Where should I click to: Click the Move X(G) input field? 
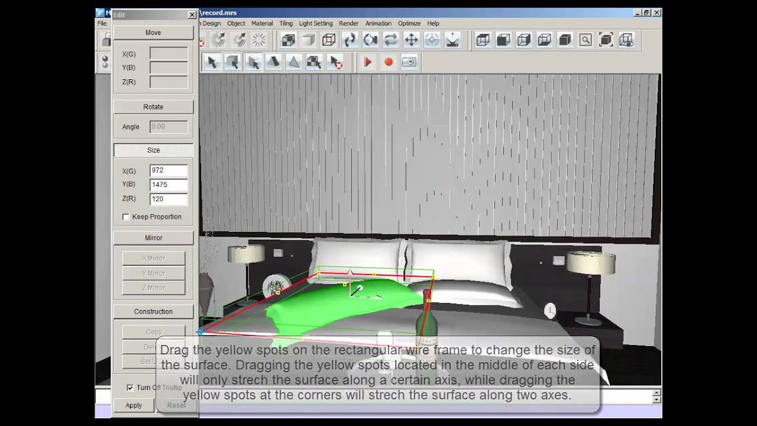pos(169,54)
